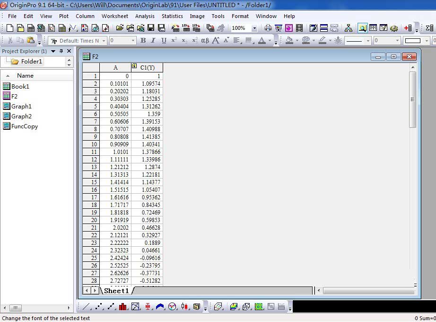436x322 pixels.
Task: Pin the Project Explorer panel
Action: coord(61,51)
